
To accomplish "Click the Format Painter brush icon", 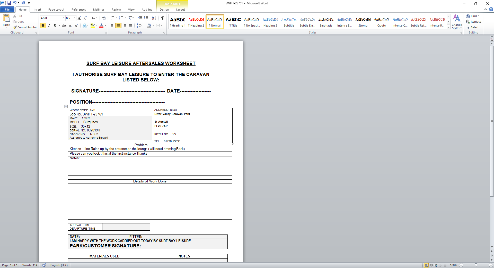I will pyautogui.click(x=15, y=27).
